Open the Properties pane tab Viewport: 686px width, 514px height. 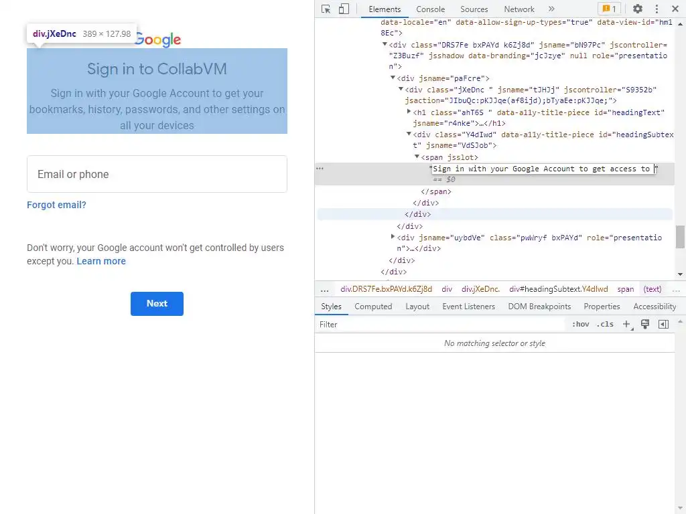pyautogui.click(x=602, y=307)
